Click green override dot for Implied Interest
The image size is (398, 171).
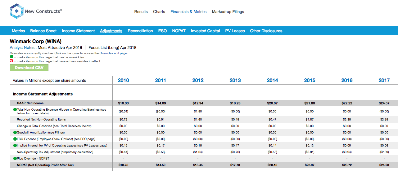pos(15,145)
